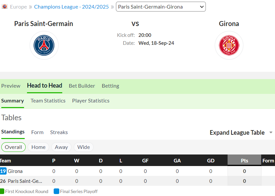Open the Paris Saint-Germain-Girona match dropdown
The width and height of the screenshot is (275, 196).
point(161,7)
